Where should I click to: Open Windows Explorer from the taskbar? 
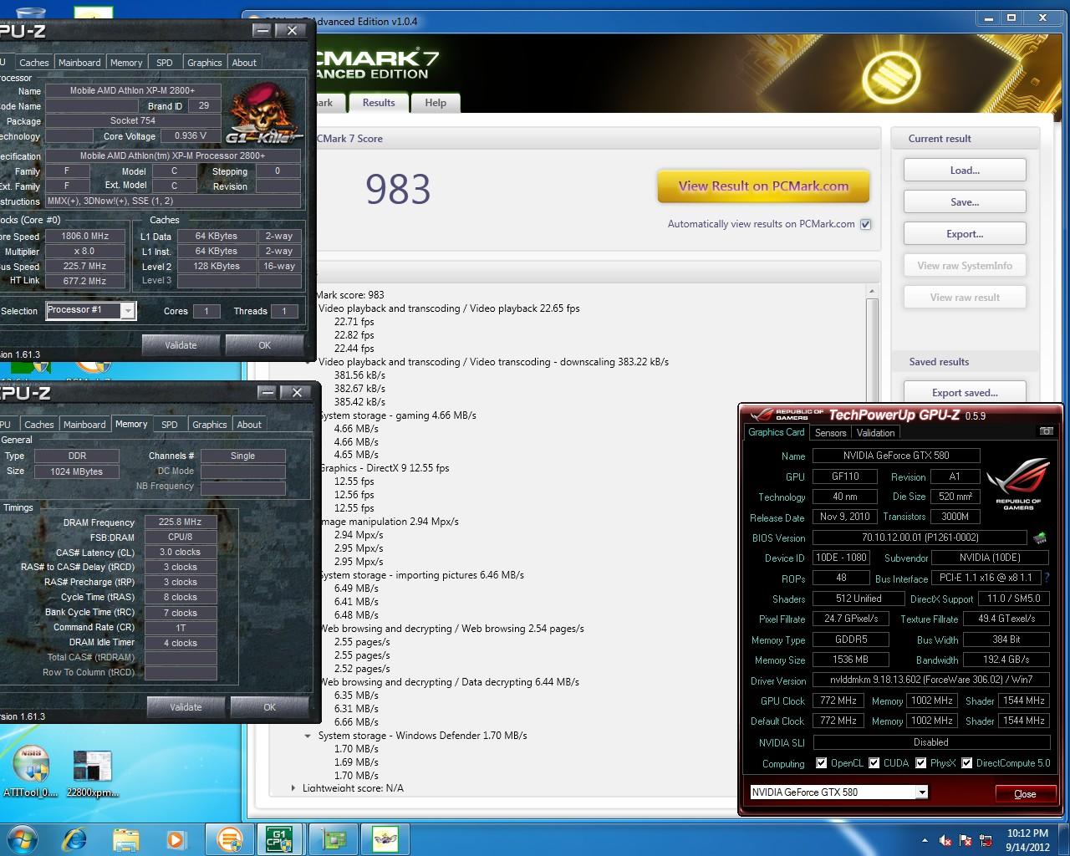click(125, 838)
